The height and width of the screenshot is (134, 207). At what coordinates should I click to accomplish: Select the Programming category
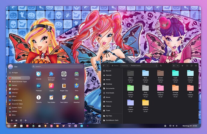pyautogui.click(x=19, y=100)
